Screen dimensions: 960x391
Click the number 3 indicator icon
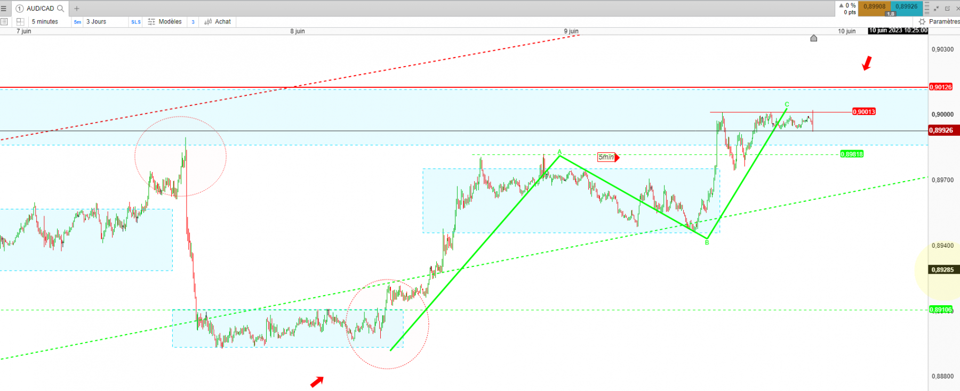193,22
